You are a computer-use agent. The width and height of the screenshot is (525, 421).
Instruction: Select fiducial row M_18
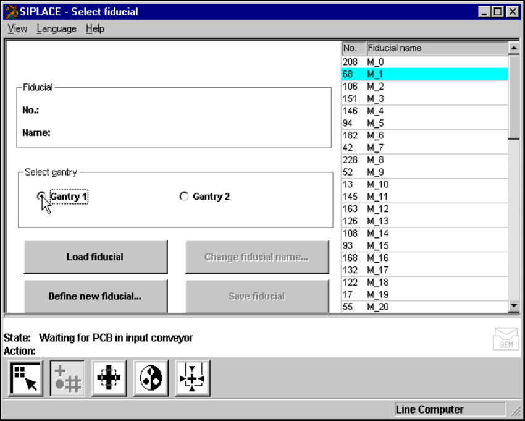point(424,283)
